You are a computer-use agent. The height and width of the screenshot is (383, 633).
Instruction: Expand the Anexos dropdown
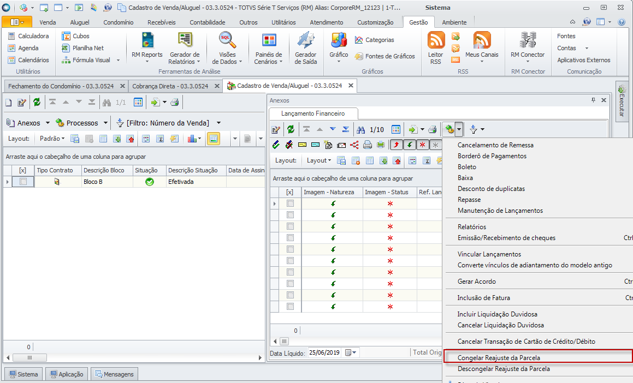coord(47,123)
